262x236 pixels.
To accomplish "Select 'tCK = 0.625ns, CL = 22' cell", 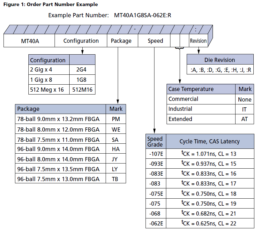I will tap(210, 223).
